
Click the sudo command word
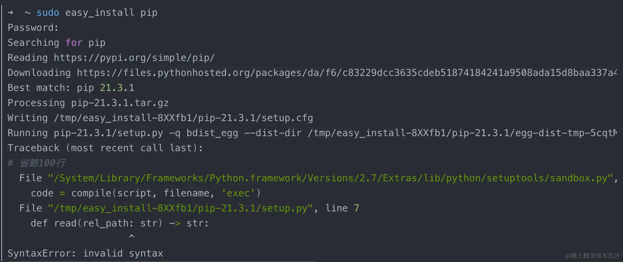(x=48, y=13)
